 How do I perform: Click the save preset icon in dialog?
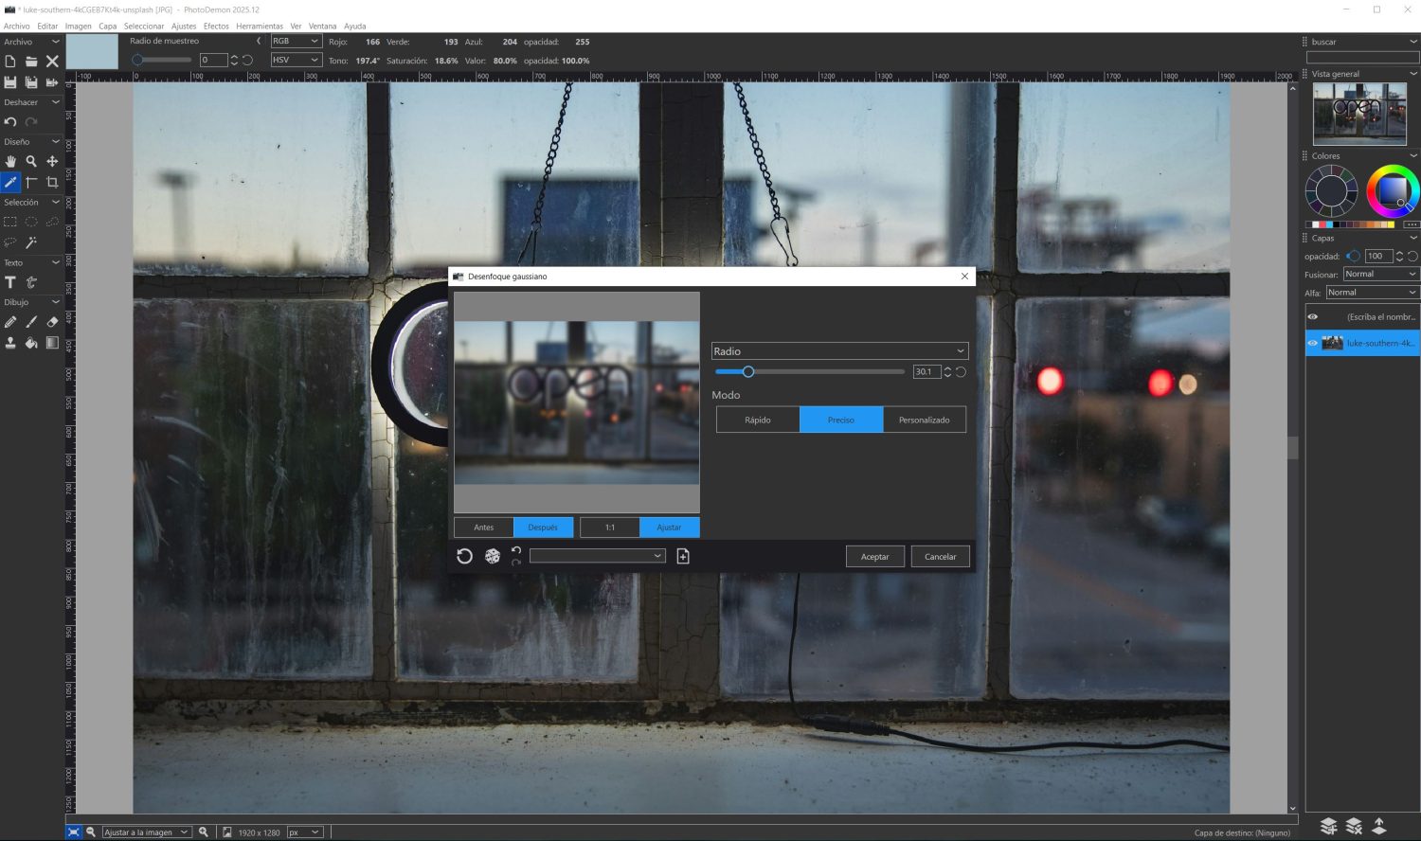[x=683, y=557]
